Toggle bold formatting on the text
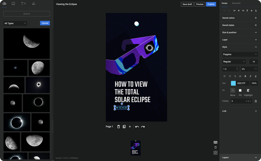 245,76
